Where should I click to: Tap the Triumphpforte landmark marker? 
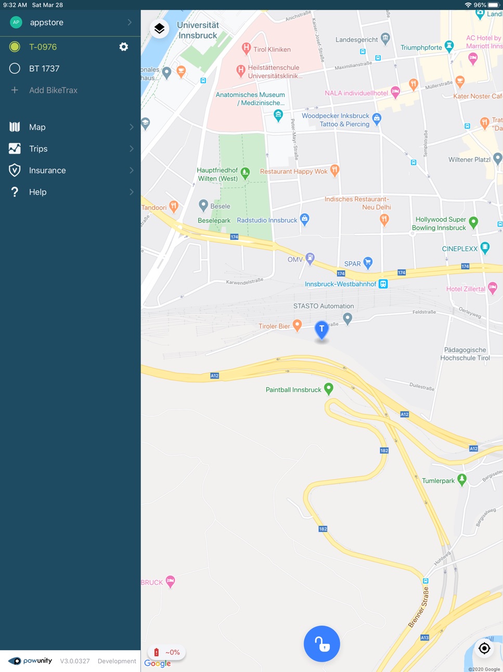point(449,46)
